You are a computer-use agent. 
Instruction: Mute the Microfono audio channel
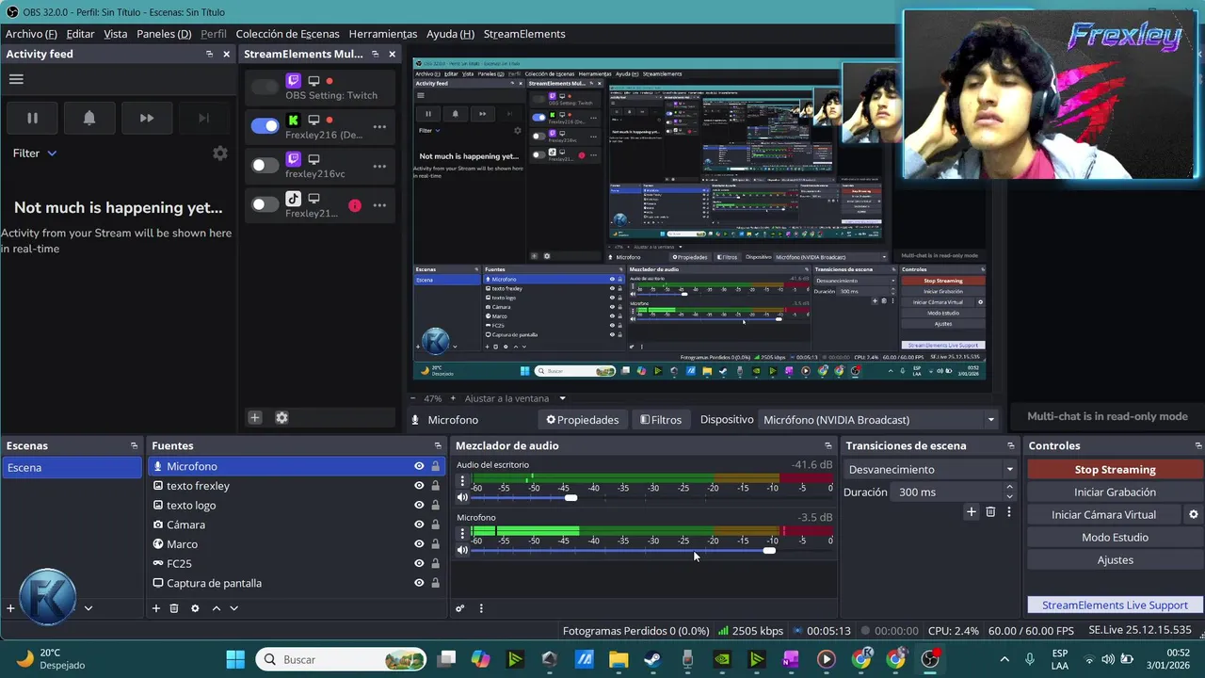tap(462, 550)
